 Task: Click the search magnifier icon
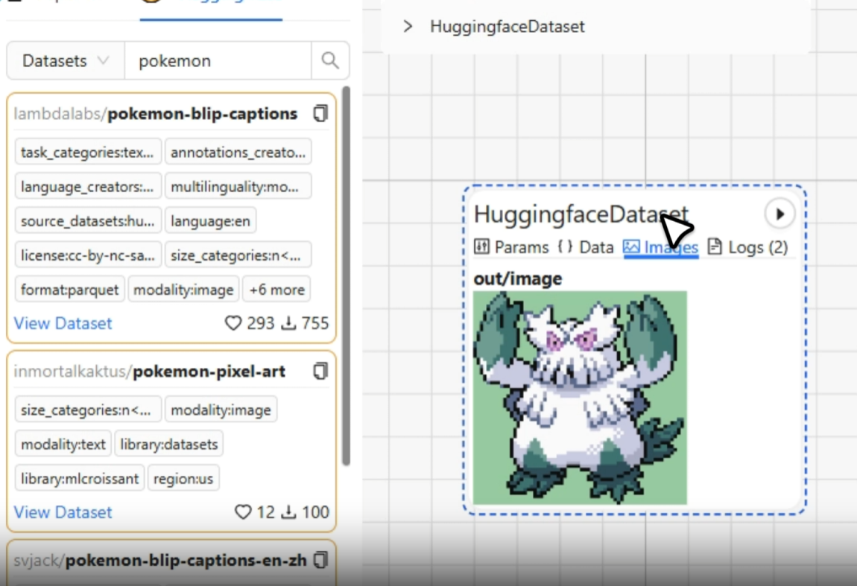(x=330, y=60)
